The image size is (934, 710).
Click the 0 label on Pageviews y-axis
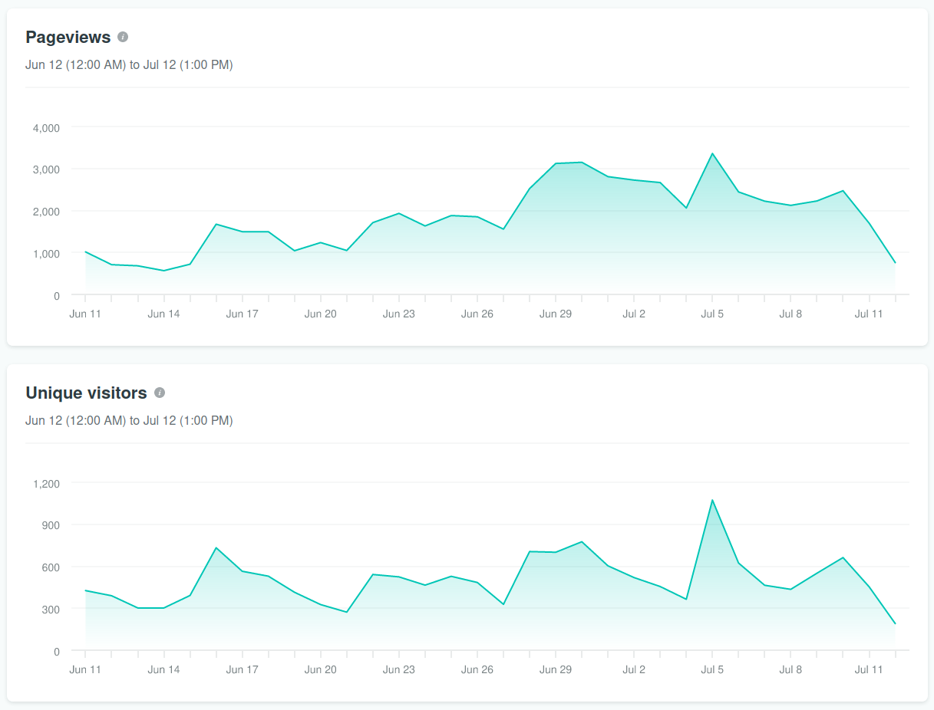[x=57, y=296]
